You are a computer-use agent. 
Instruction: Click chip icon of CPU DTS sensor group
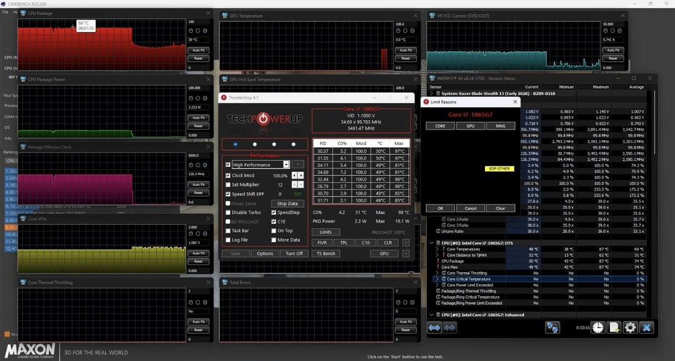(438, 243)
